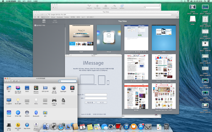
Task: Click the login button in iMessage window
Action: 102,103
